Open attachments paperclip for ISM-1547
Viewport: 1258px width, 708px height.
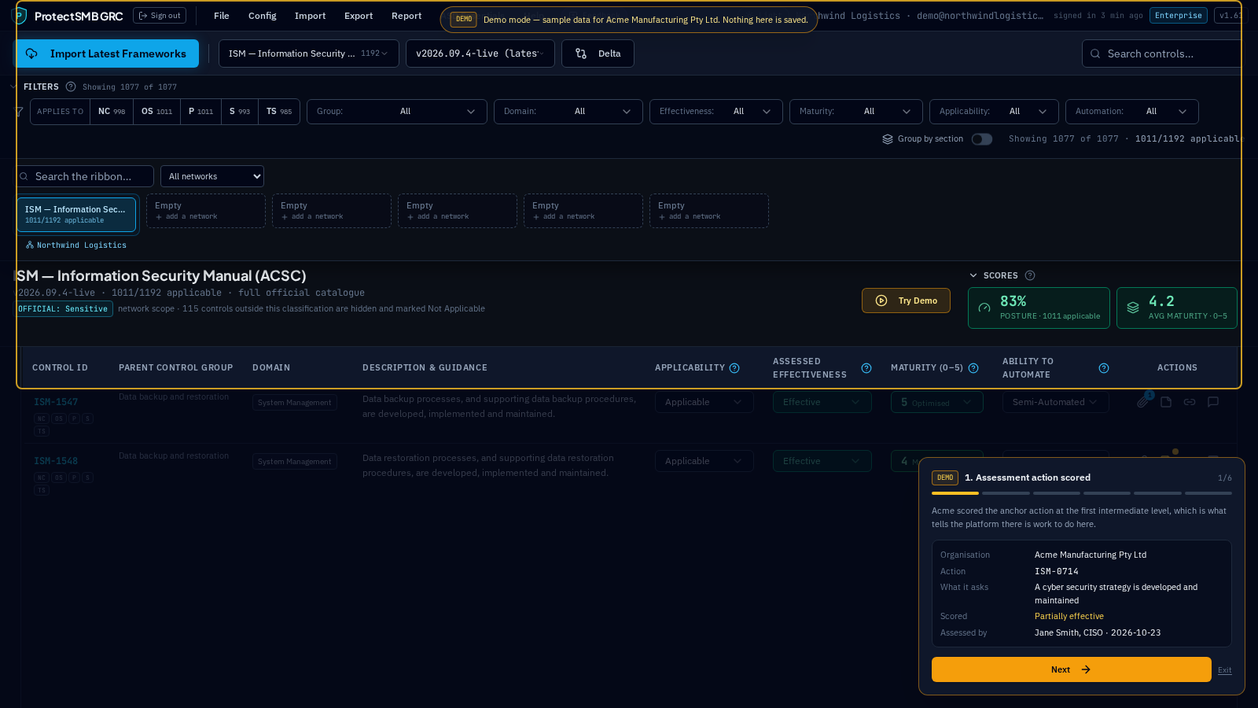coord(1143,402)
